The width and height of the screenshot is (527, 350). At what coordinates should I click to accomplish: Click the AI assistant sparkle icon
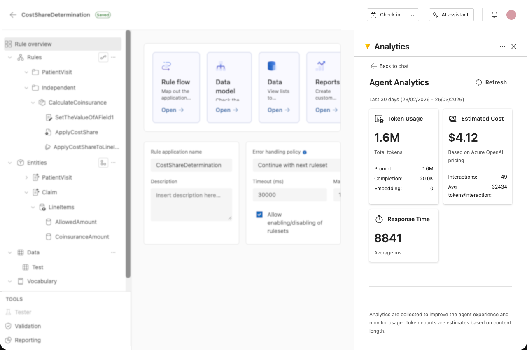(435, 14)
